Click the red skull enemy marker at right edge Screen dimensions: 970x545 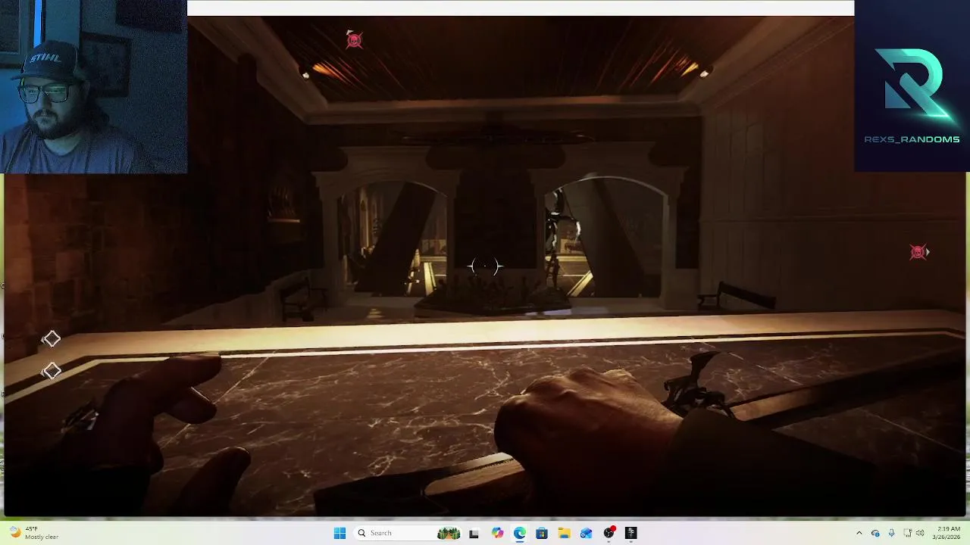click(918, 252)
